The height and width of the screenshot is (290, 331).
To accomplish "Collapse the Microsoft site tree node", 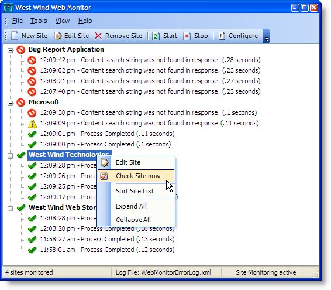I will [x=10, y=103].
